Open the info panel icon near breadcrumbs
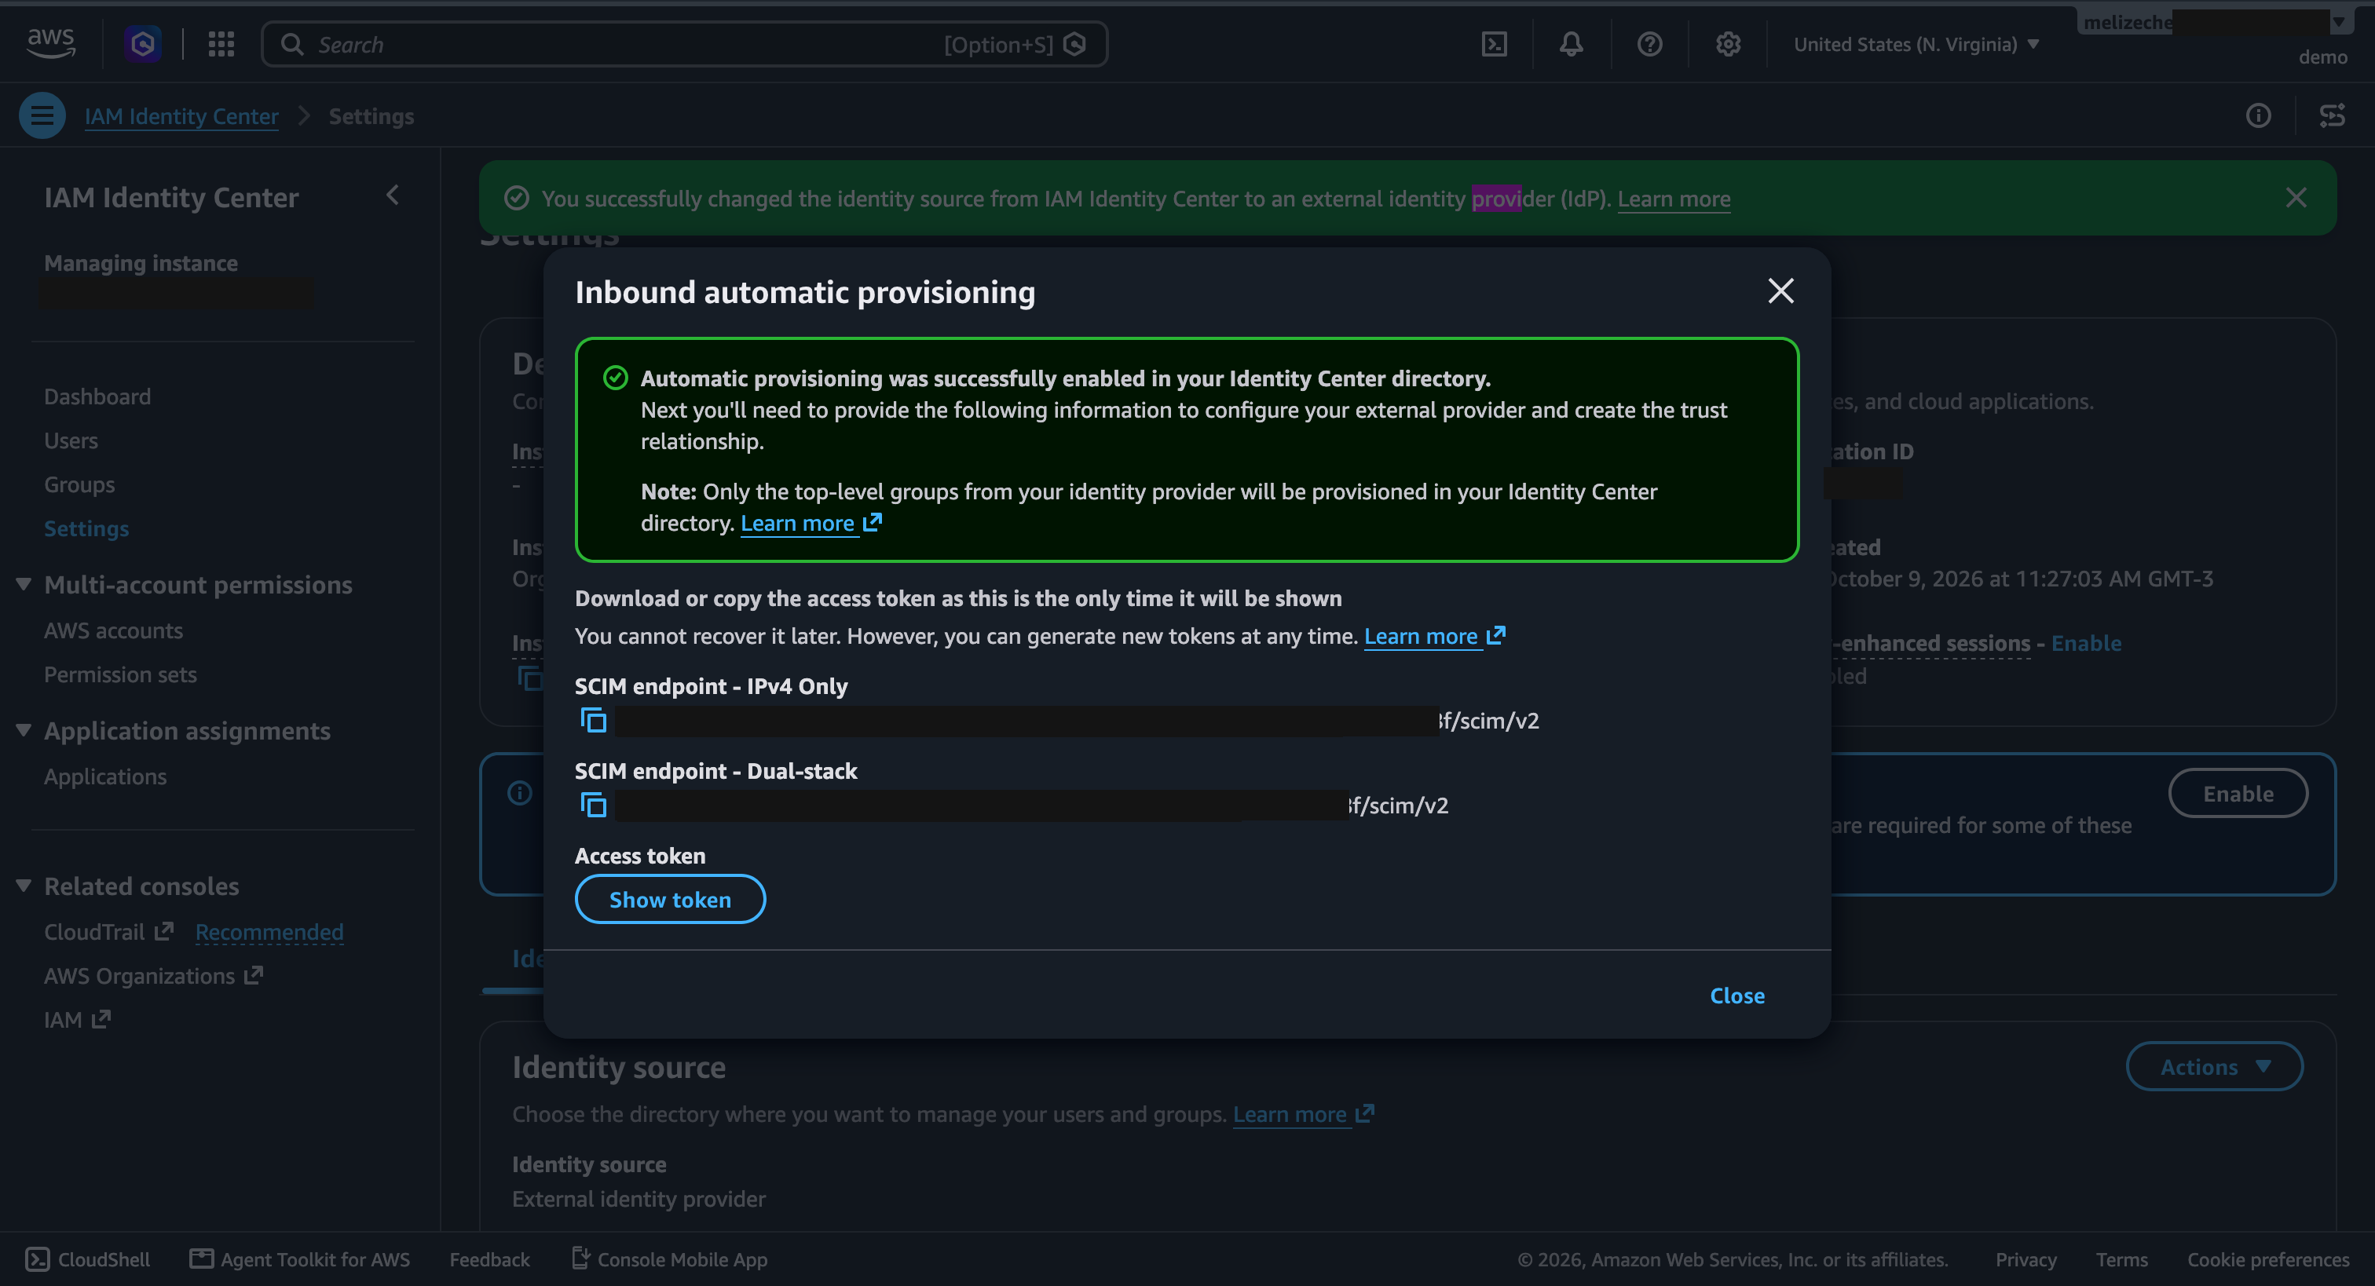 pos(2258,115)
